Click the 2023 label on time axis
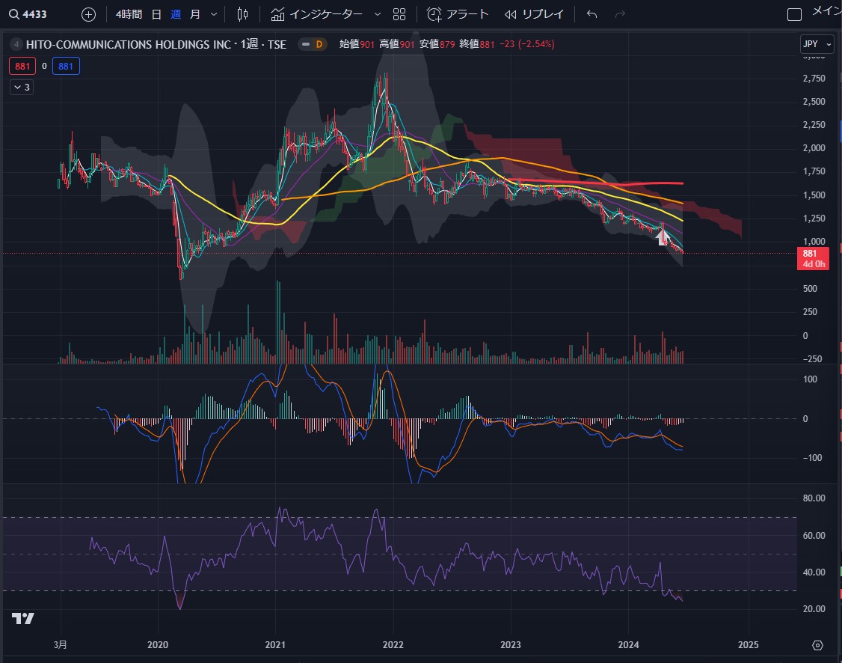The width and height of the screenshot is (842, 663). click(x=511, y=645)
